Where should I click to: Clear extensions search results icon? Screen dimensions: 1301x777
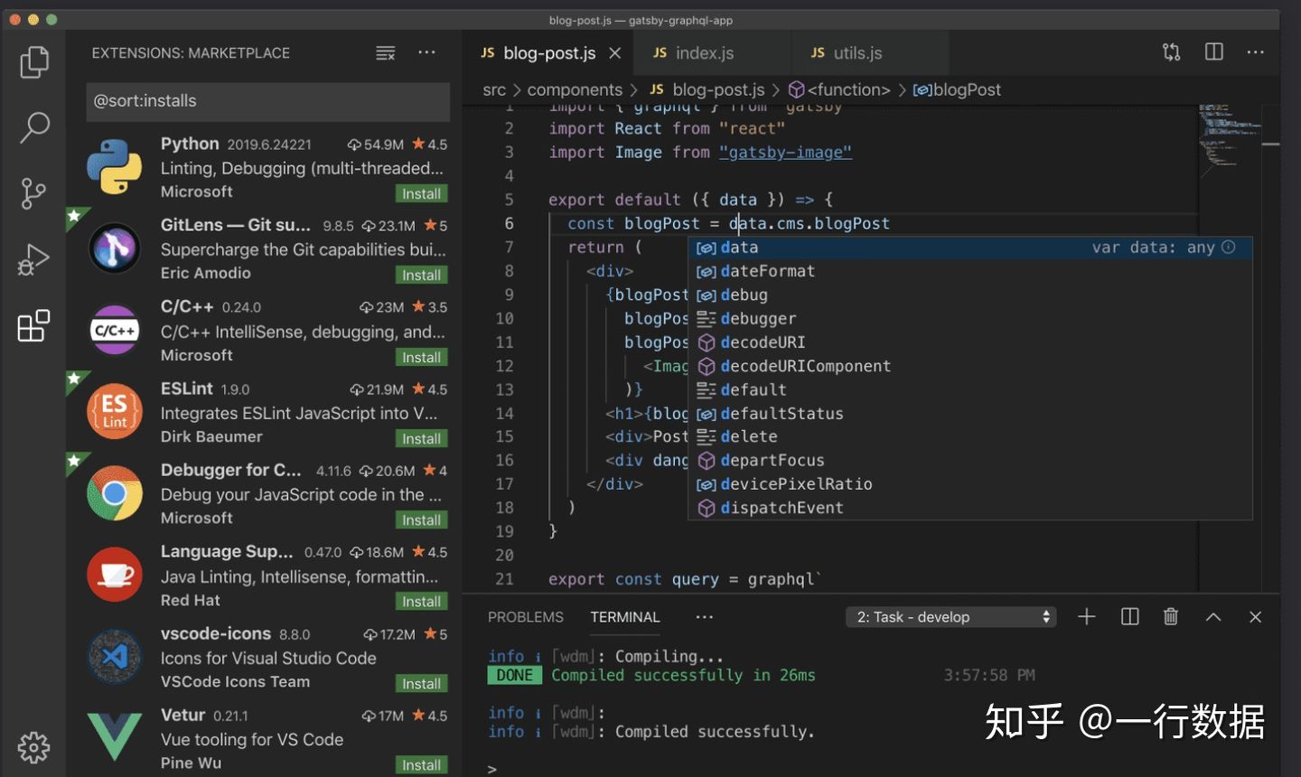click(386, 53)
